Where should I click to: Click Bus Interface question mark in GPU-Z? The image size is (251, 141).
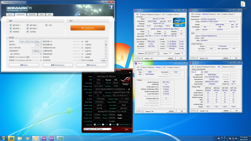(x=130, y=96)
